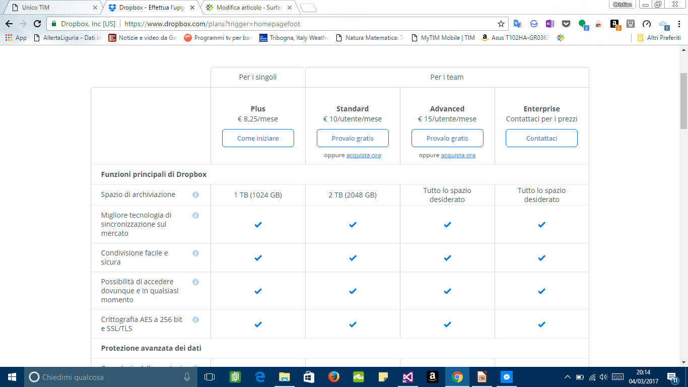688x387 pixels.
Task: Expand the Altri Preferiti bookmarks folder
Action: pos(659,38)
